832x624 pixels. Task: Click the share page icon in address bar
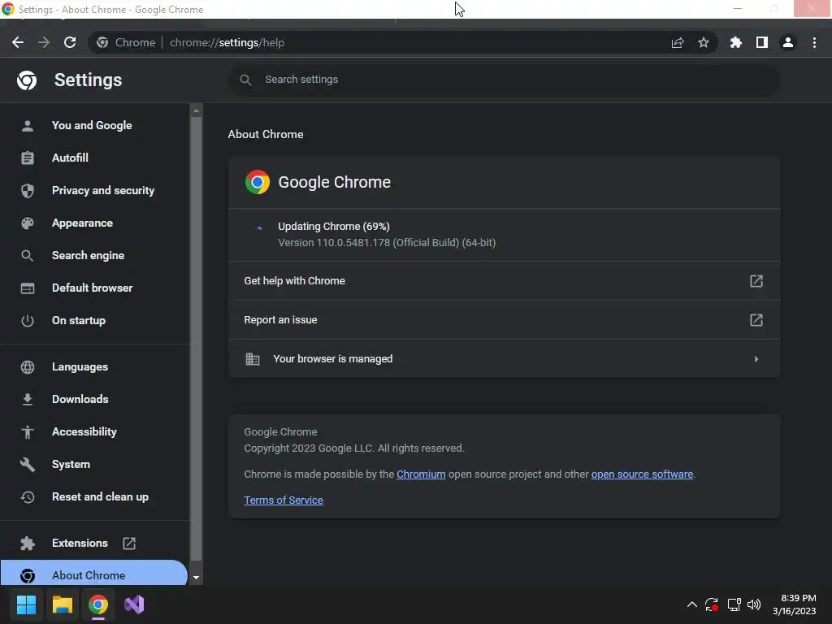point(678,42)
